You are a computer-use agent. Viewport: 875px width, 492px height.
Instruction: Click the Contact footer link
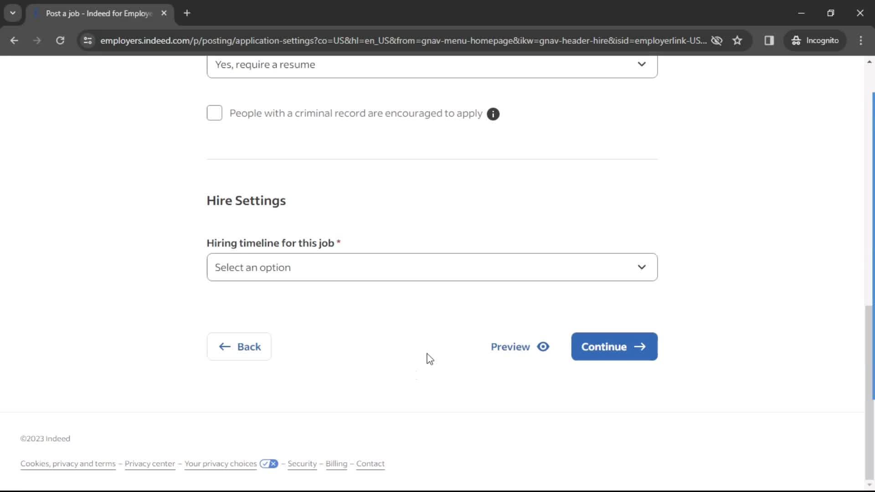tap(370, 464)
